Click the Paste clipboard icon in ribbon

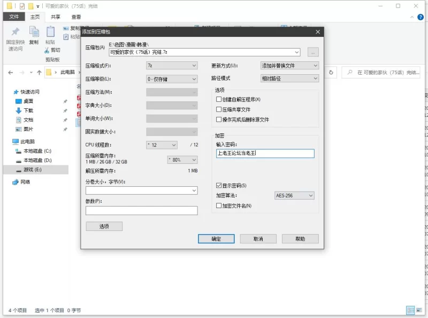point(50,32)
